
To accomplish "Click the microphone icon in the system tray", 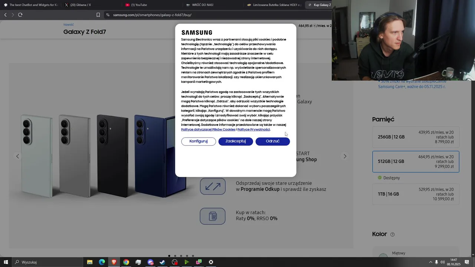I will [x=436, y=262].
